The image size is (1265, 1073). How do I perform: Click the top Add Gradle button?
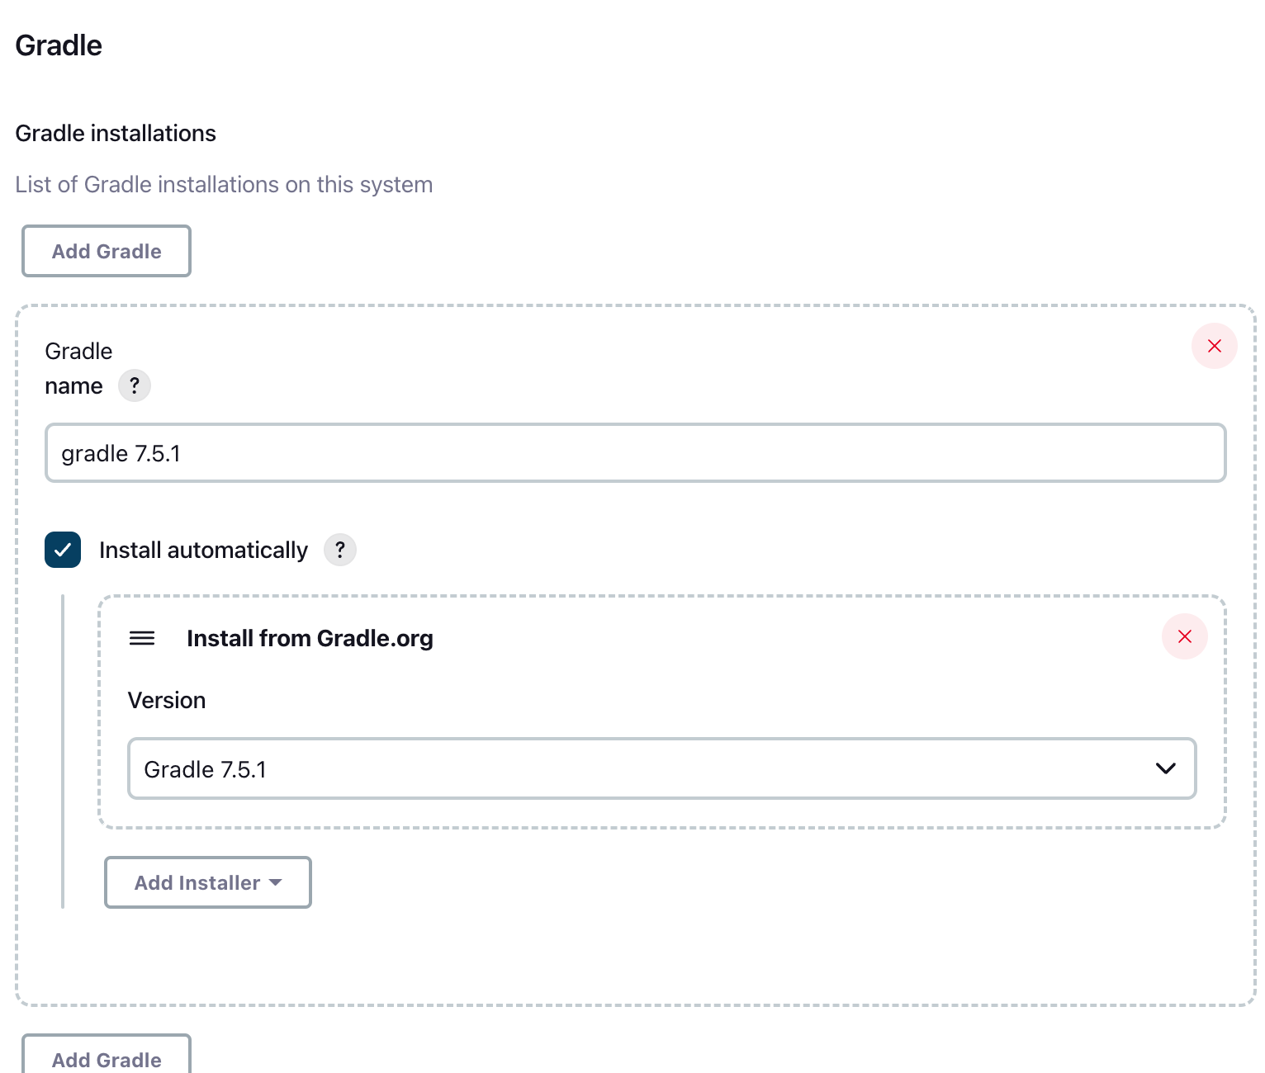click(x=107, y=251)
